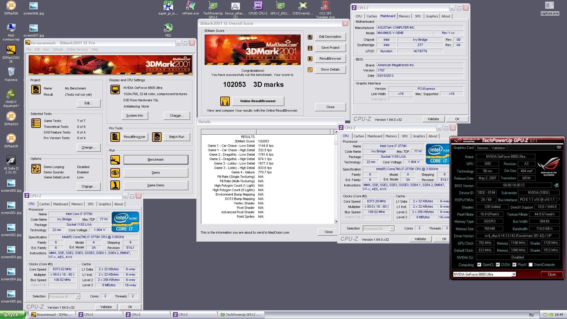Click the Show Details magnifier icon
Screen dimensions: 567x319
[310, 70]
